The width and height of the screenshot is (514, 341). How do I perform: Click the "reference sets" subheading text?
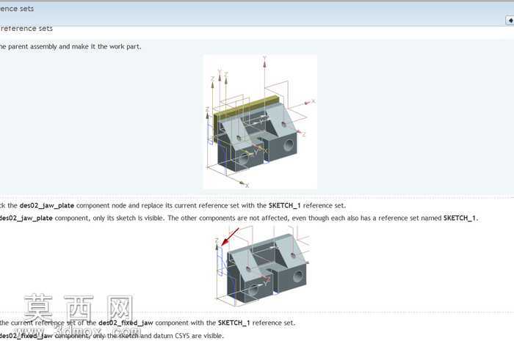click(x=26, y=29)
